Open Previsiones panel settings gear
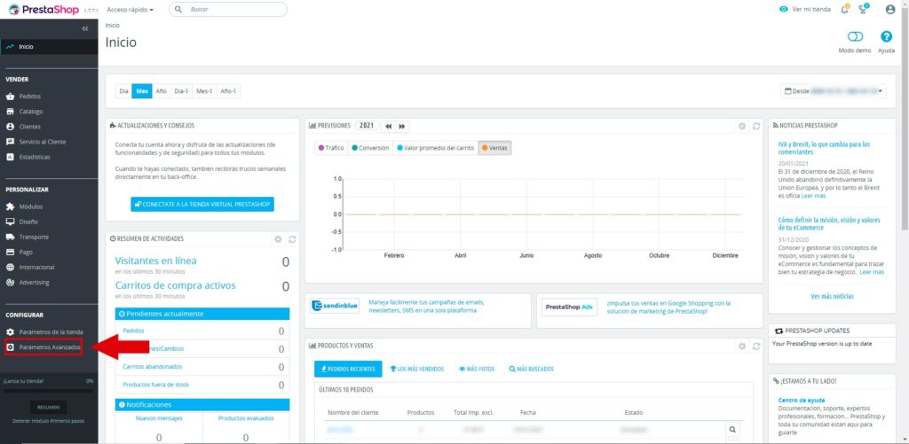909x444 pixels. 741,126
